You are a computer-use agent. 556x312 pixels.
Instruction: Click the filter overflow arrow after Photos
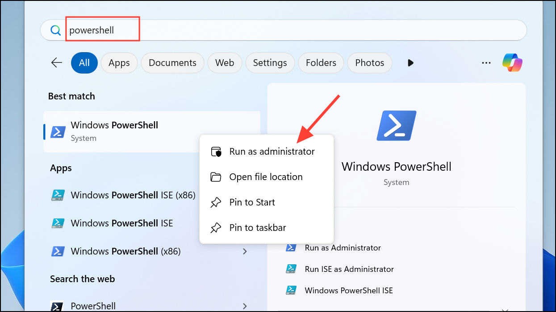coord(410,62)
